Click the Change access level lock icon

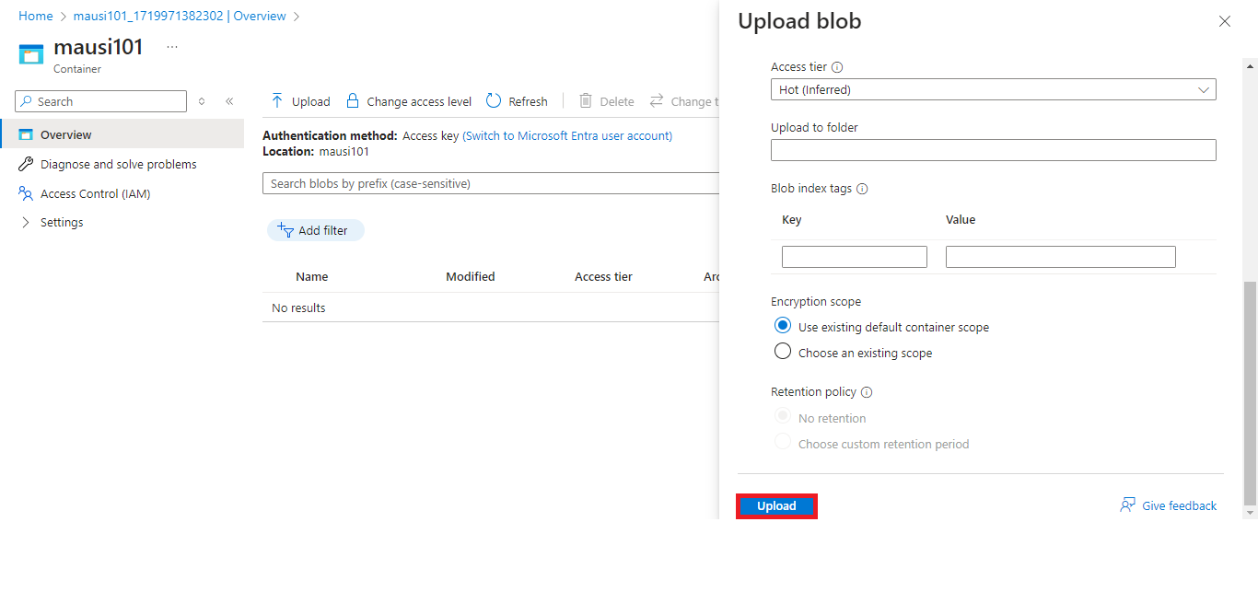pos(352,101)
